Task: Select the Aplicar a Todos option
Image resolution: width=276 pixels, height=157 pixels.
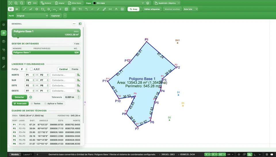Action: [54, 104]
